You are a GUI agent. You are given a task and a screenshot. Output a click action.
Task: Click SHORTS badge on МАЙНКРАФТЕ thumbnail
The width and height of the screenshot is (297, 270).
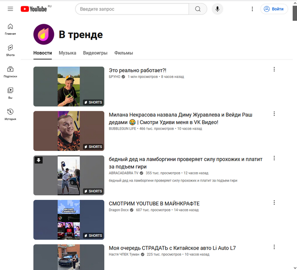pyautogui.click(x=93, y=236)
